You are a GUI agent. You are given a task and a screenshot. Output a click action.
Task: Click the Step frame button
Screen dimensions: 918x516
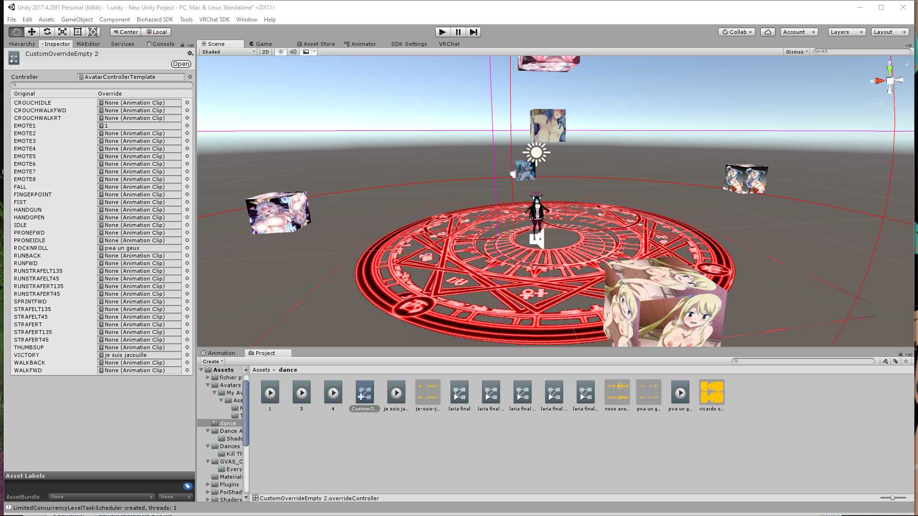coord(473,32)
